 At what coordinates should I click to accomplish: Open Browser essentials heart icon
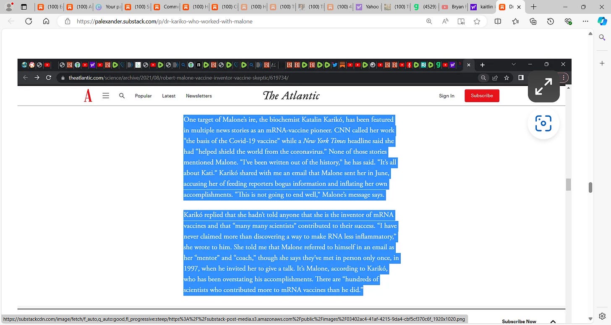(x=568, y=21)
